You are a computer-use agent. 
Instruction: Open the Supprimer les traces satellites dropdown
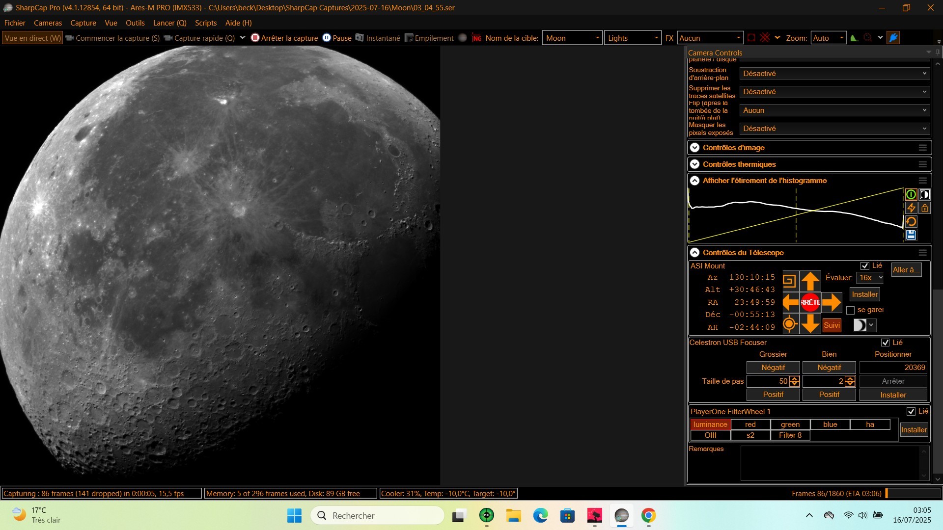pos(834,92)
